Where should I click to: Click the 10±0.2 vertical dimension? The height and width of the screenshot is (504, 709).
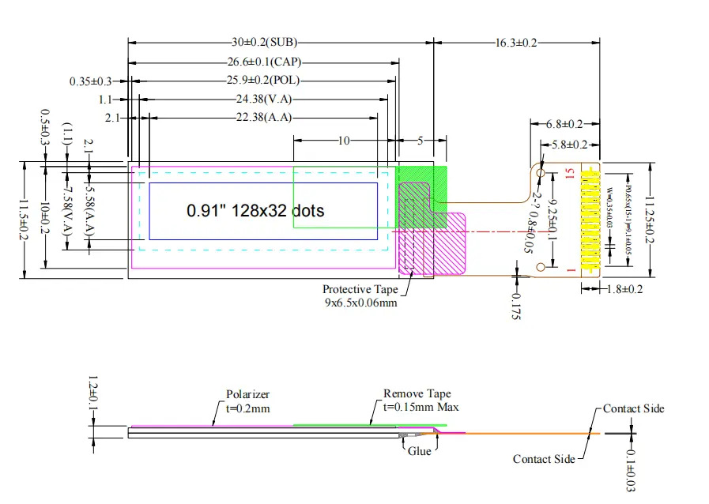(x=45, y=218)
